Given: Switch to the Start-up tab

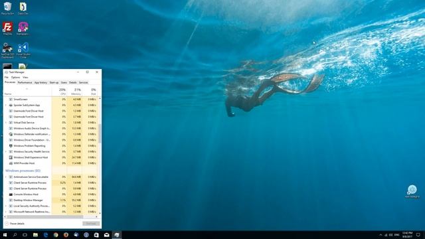Looking at the screenshot, I should click(54, 82).
